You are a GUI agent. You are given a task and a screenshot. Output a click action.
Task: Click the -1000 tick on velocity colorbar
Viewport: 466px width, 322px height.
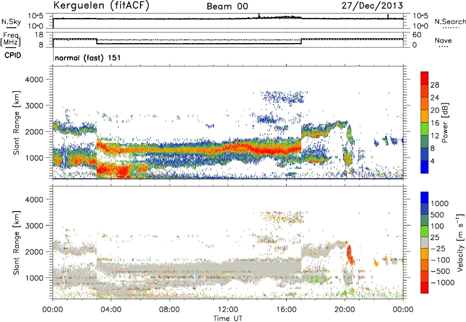[x=442, y=282]
